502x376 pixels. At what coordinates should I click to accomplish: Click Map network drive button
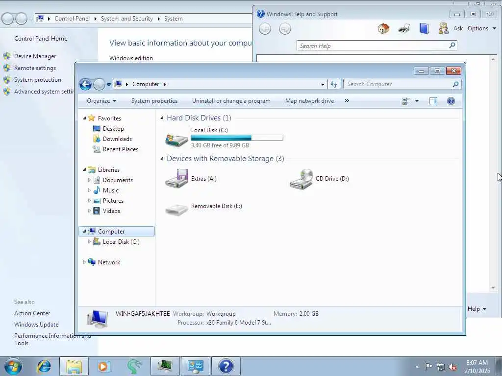[310, 101]
